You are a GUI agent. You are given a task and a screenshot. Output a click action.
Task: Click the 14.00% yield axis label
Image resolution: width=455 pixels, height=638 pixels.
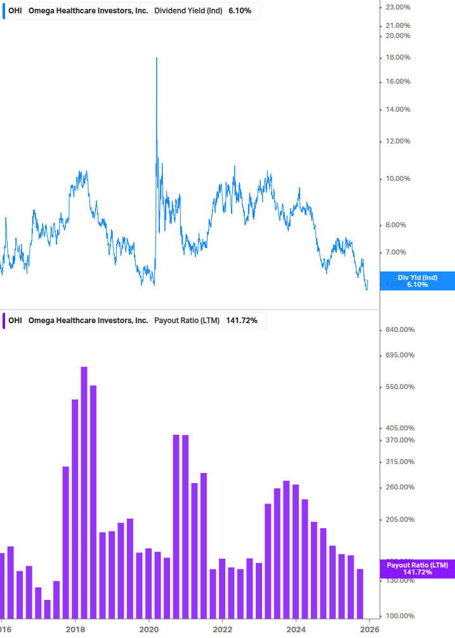[x=398, y=109]
